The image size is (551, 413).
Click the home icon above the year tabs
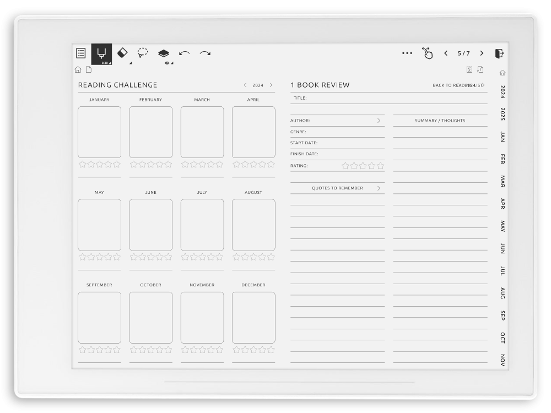pyautogui.click(x=503, y=73)
